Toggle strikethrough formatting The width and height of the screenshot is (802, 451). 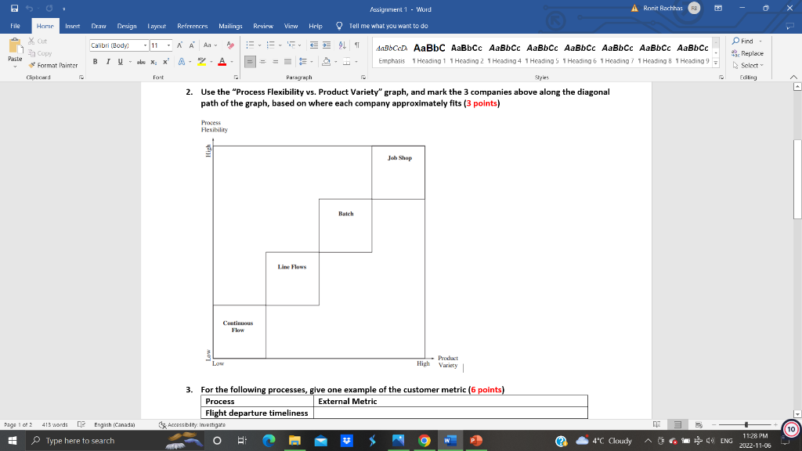pos(141,62)
